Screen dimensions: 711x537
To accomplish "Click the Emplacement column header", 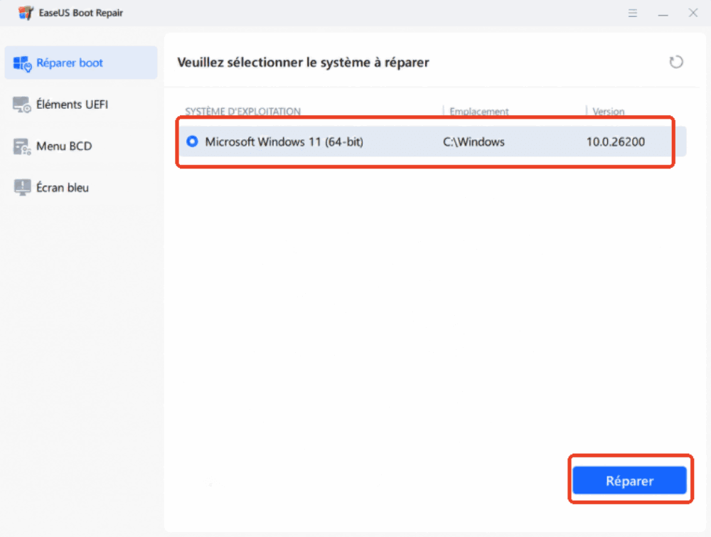I will coord(479,112).
